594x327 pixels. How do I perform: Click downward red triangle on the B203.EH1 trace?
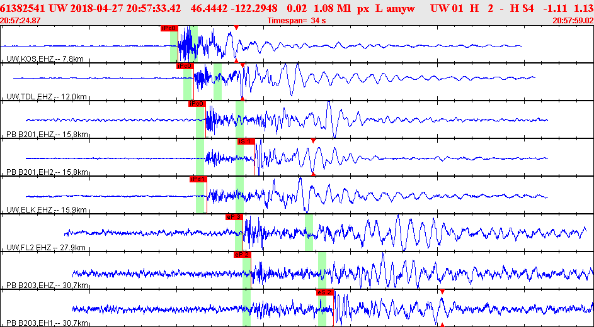pyautogui.click(x=442, y=292)
